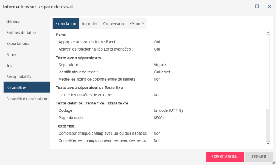
Task: Select the Exportation tab
Action: click(66, 24)
